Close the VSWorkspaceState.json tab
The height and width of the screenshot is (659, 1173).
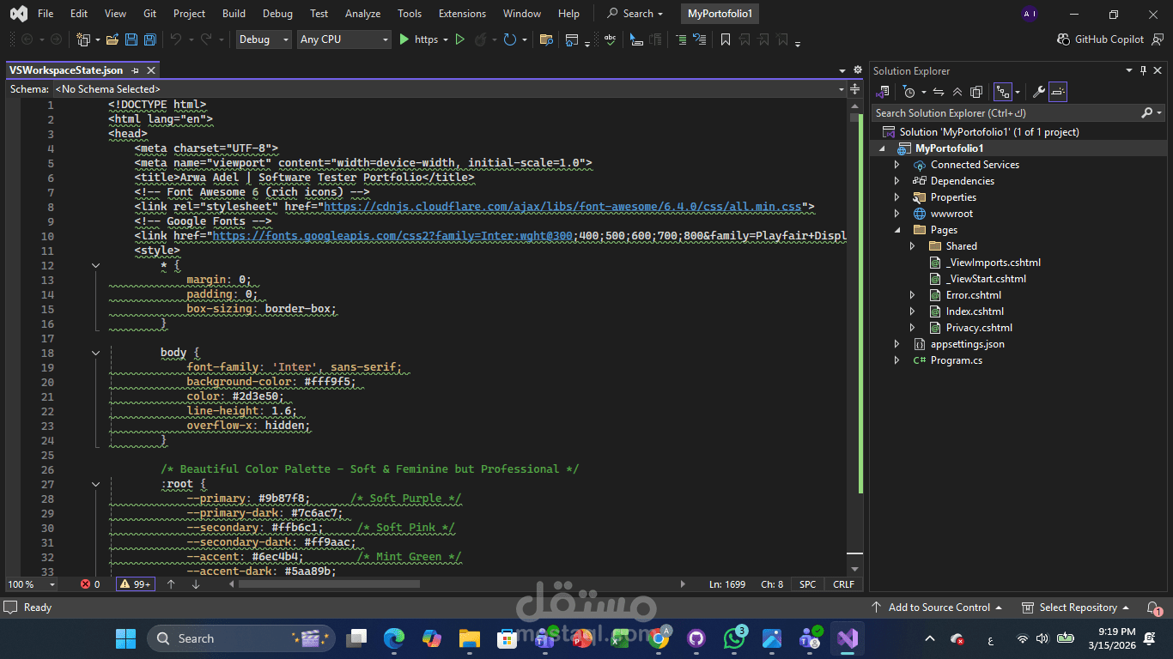[x=151, y=70]
